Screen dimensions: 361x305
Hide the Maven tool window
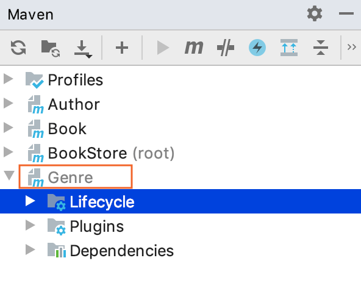point(346,13)
